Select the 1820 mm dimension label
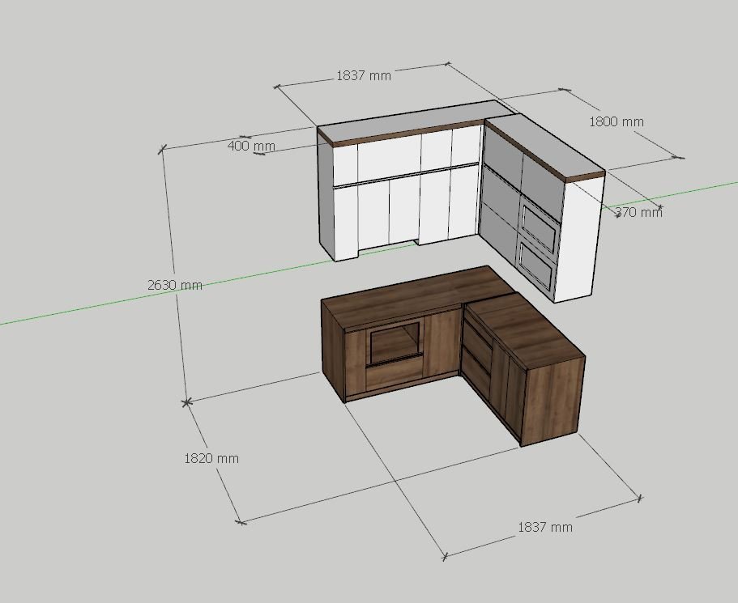The width and height of the screenshot is (738, 603). point(211,458)
